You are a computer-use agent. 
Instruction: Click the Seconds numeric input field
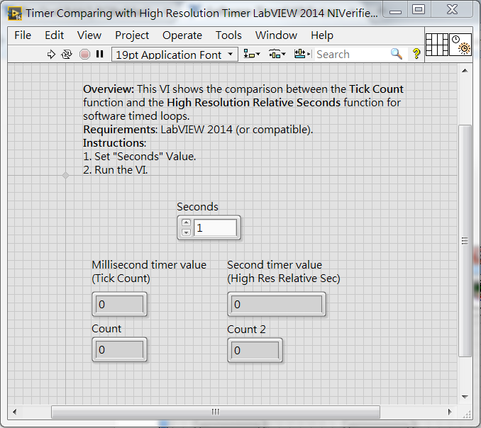point(216,227)
